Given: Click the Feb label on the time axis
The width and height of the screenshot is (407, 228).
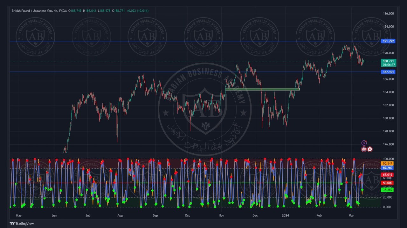Looking at the screenshot, I should [319, 215].
